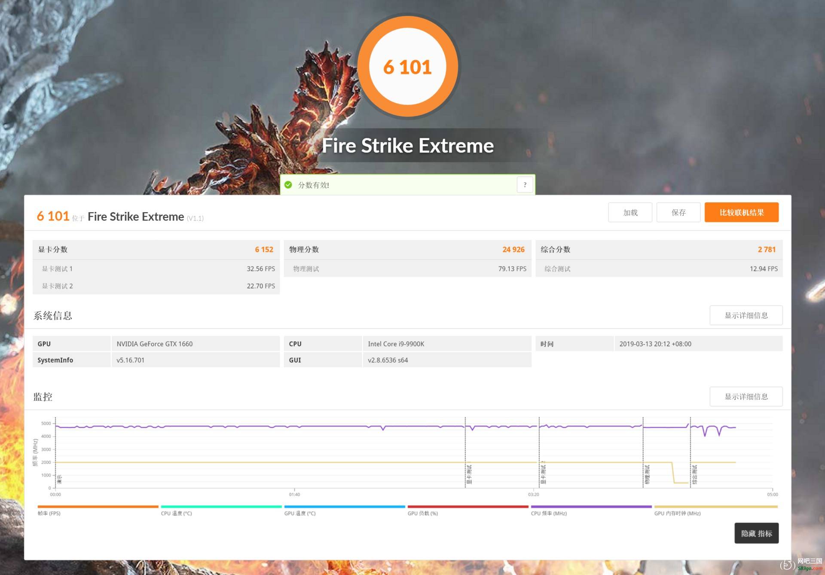
Task: Click the 12.94 FPS combined test result
Action: click(764, 269)
